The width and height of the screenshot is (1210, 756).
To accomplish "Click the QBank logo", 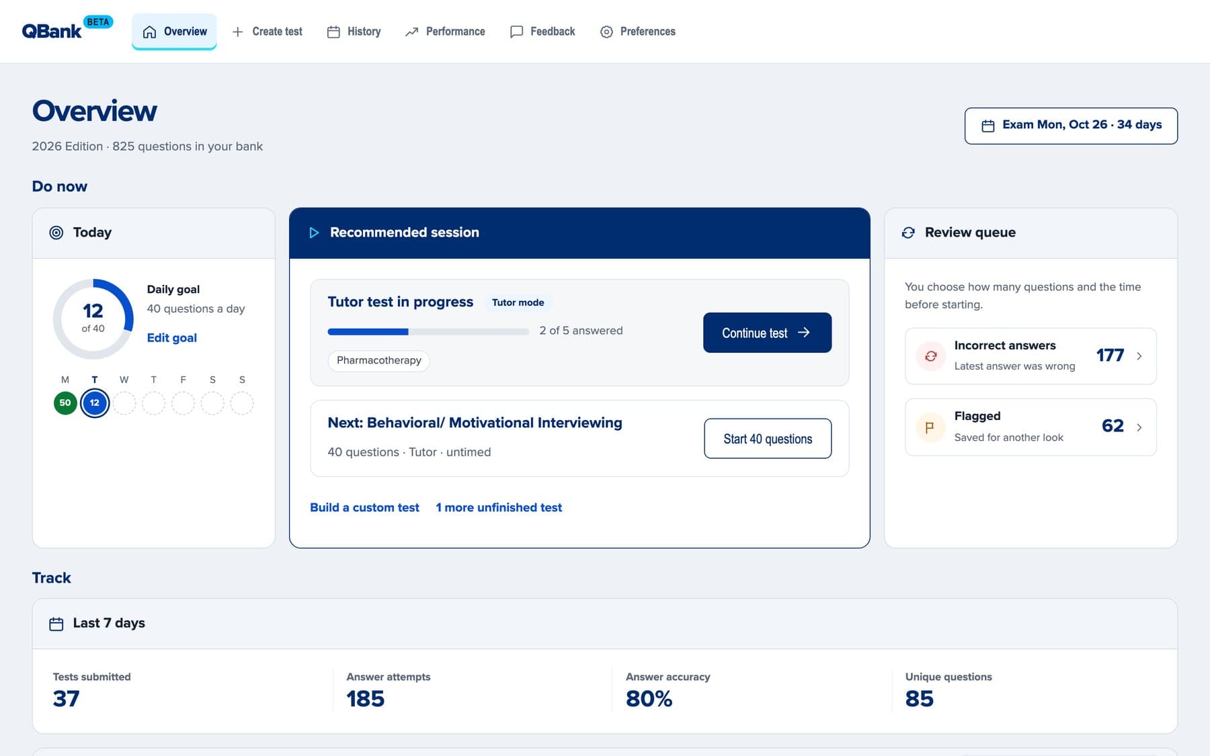I will [52, 31].
